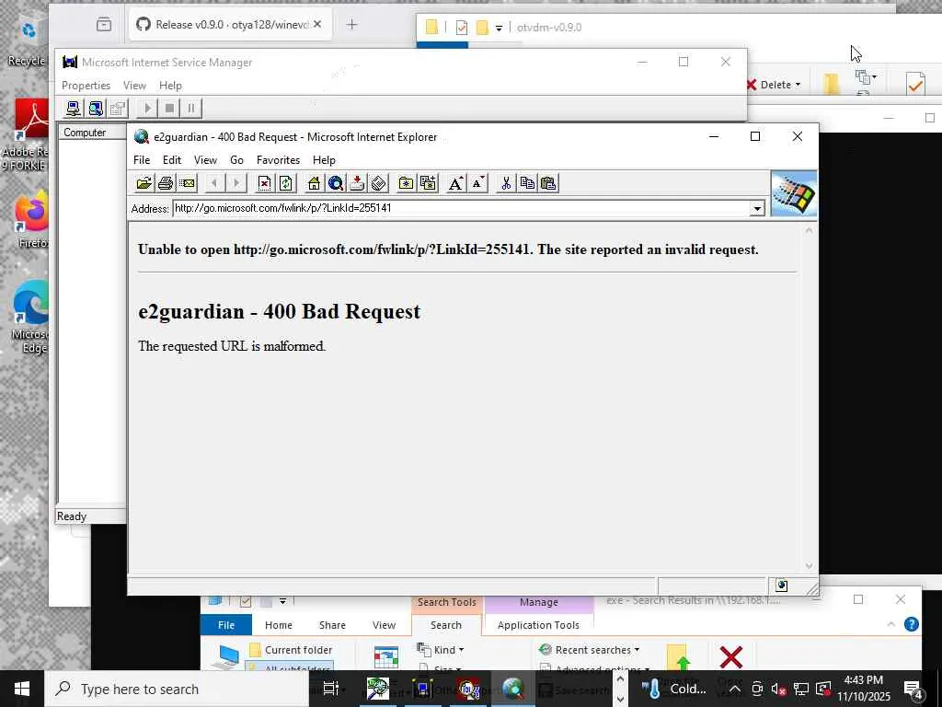Open the File menu in Internet Explorer
942x707 pixels.
[x=142, y=160]
